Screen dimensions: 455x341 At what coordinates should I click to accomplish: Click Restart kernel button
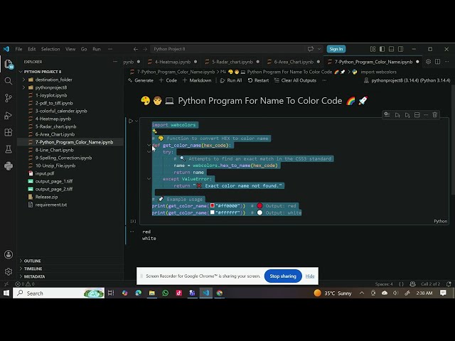pos(258,80)
